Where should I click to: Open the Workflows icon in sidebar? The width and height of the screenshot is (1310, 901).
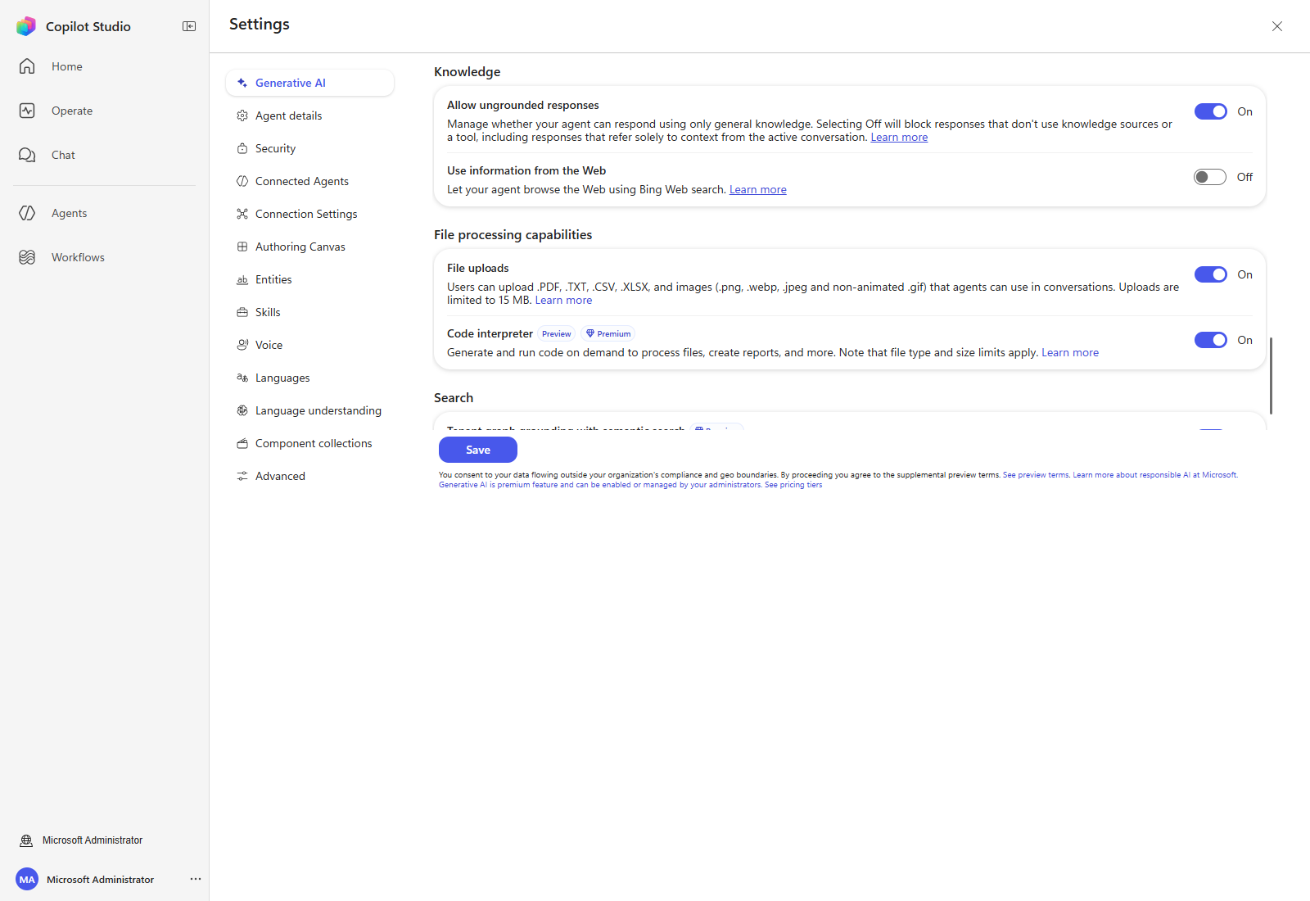[27, 257]
